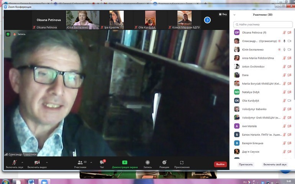This screenshot has width=295, height=184.
Task: Click the Пригласить button
Action: (246, 164)
